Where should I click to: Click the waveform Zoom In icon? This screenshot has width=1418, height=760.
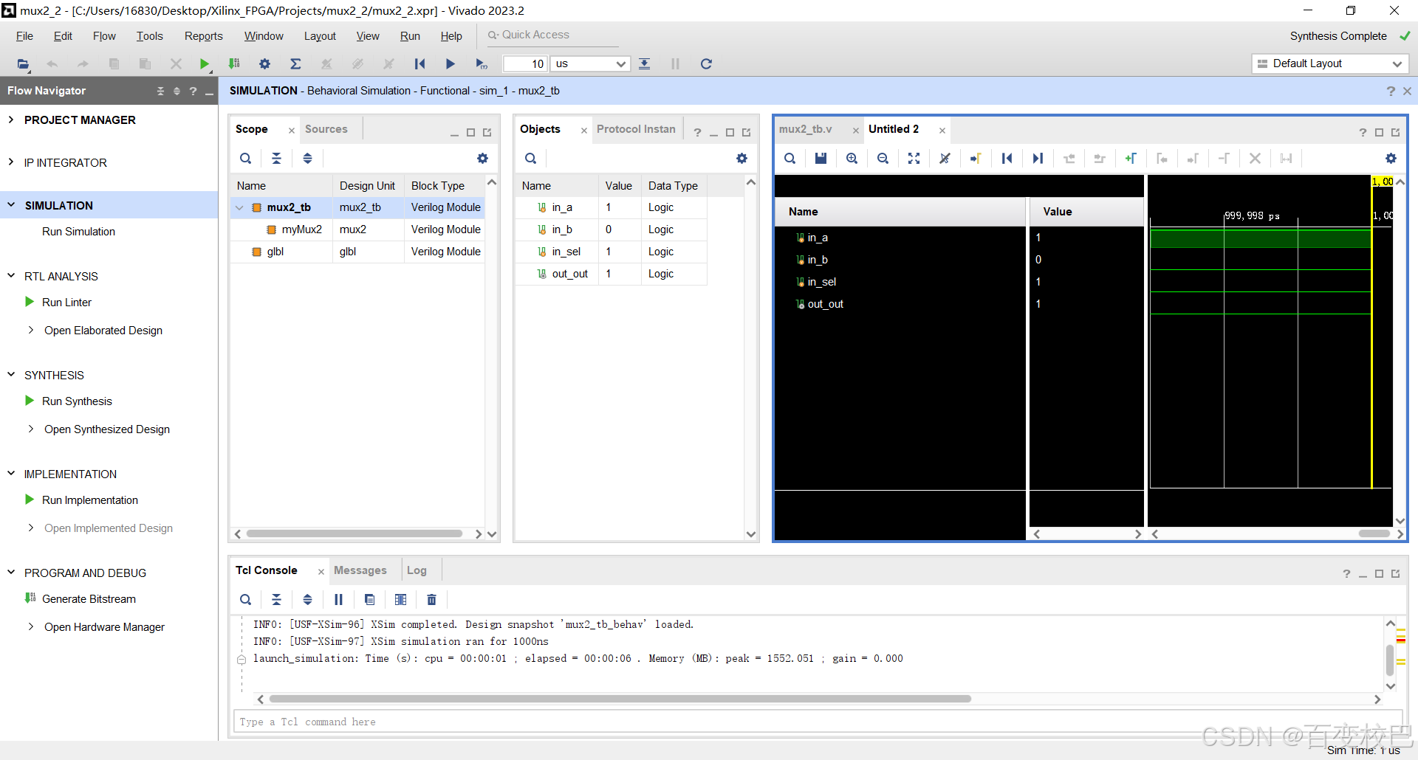852,158
